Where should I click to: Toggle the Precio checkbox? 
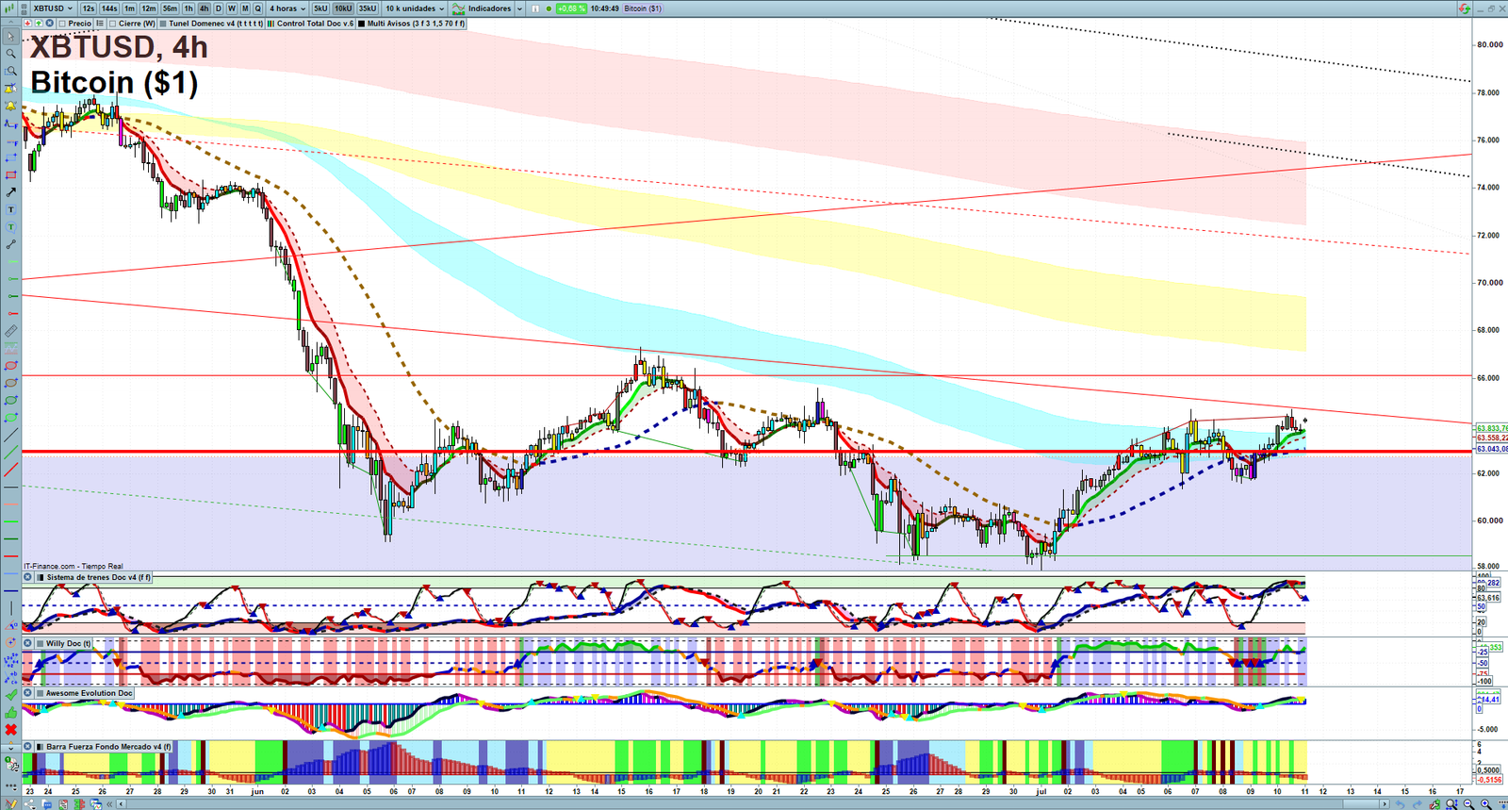[62, 23]
